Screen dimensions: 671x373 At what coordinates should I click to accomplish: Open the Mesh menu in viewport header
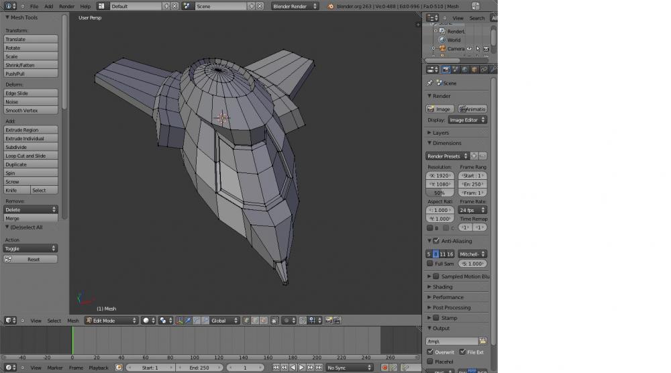(x=72, y=321)
